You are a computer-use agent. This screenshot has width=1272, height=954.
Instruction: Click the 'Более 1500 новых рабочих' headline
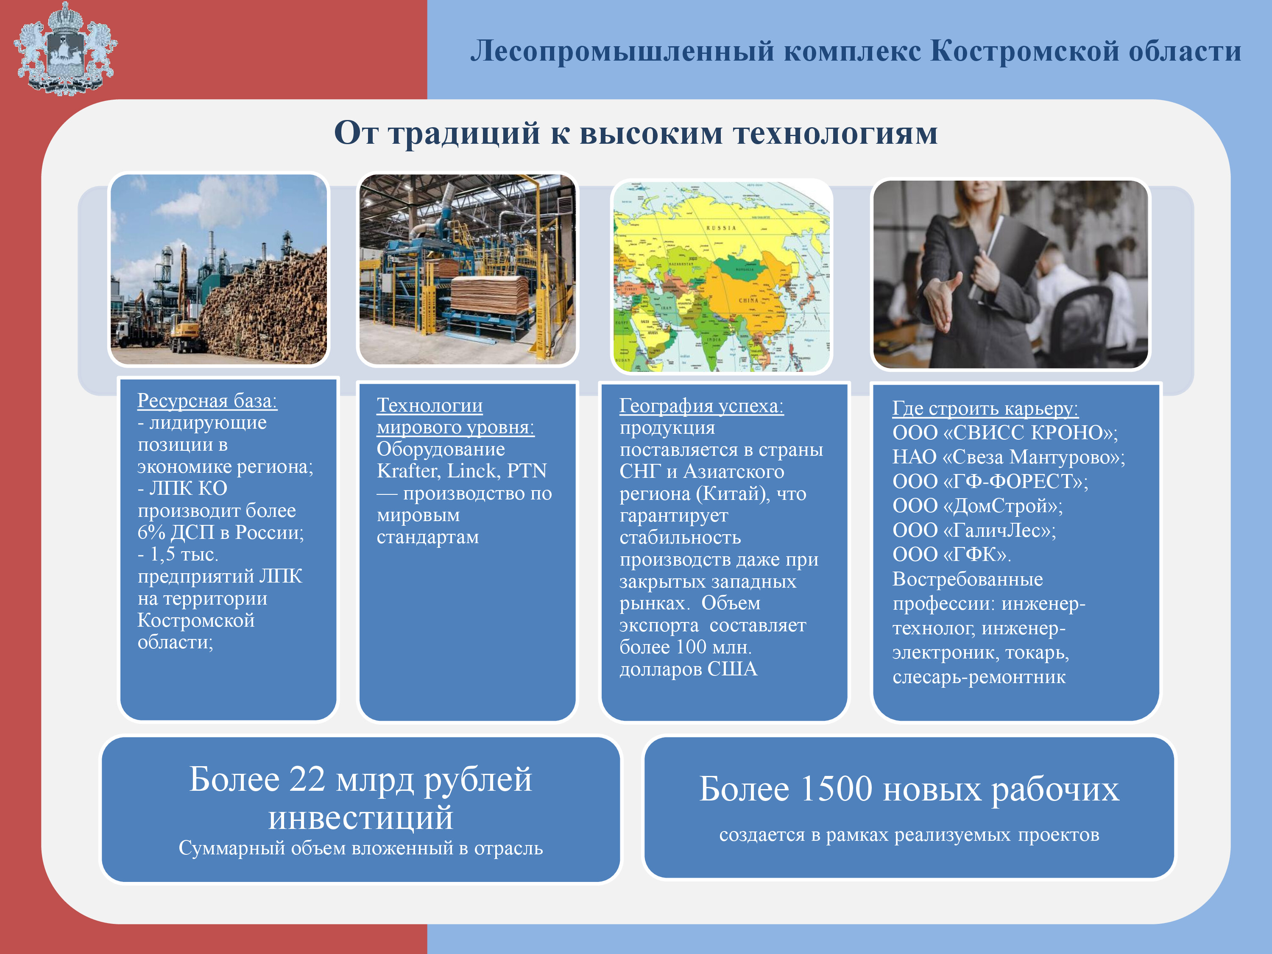tap(909, 789)
